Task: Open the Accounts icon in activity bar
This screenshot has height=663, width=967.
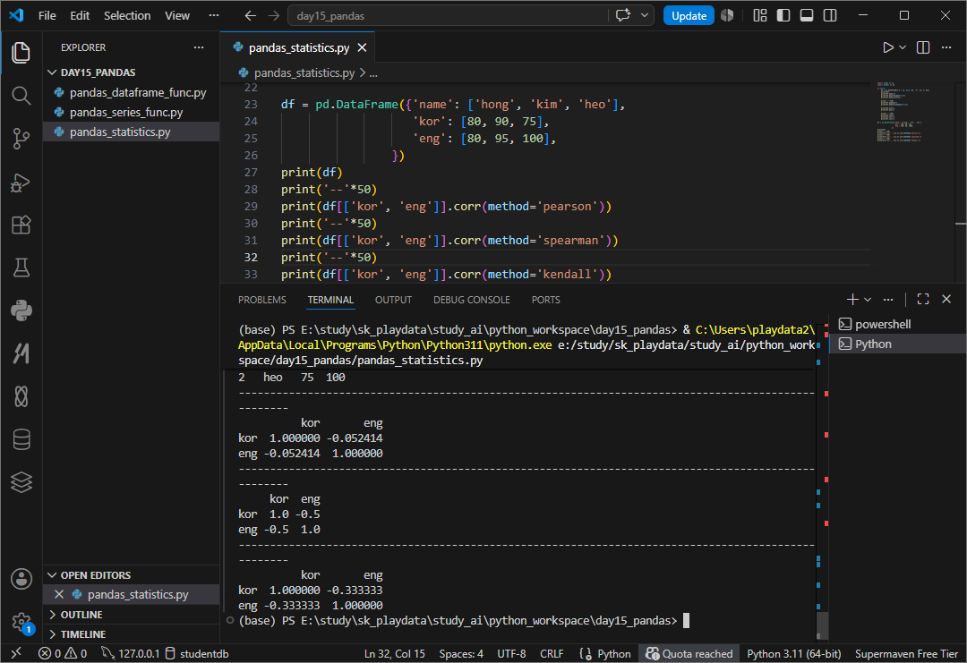Action: 21,579
